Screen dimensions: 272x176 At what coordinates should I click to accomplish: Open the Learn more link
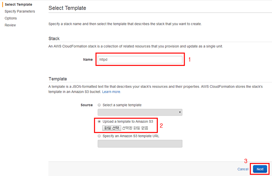pos(111,92)
